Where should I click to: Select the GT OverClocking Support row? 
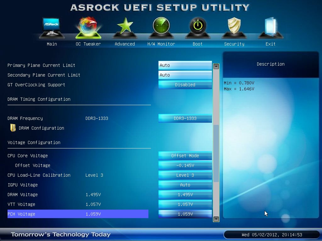coord(36,85)
